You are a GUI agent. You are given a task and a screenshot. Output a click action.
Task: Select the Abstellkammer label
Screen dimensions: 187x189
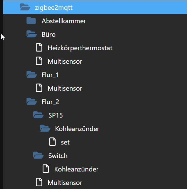[x=64, y=21]
